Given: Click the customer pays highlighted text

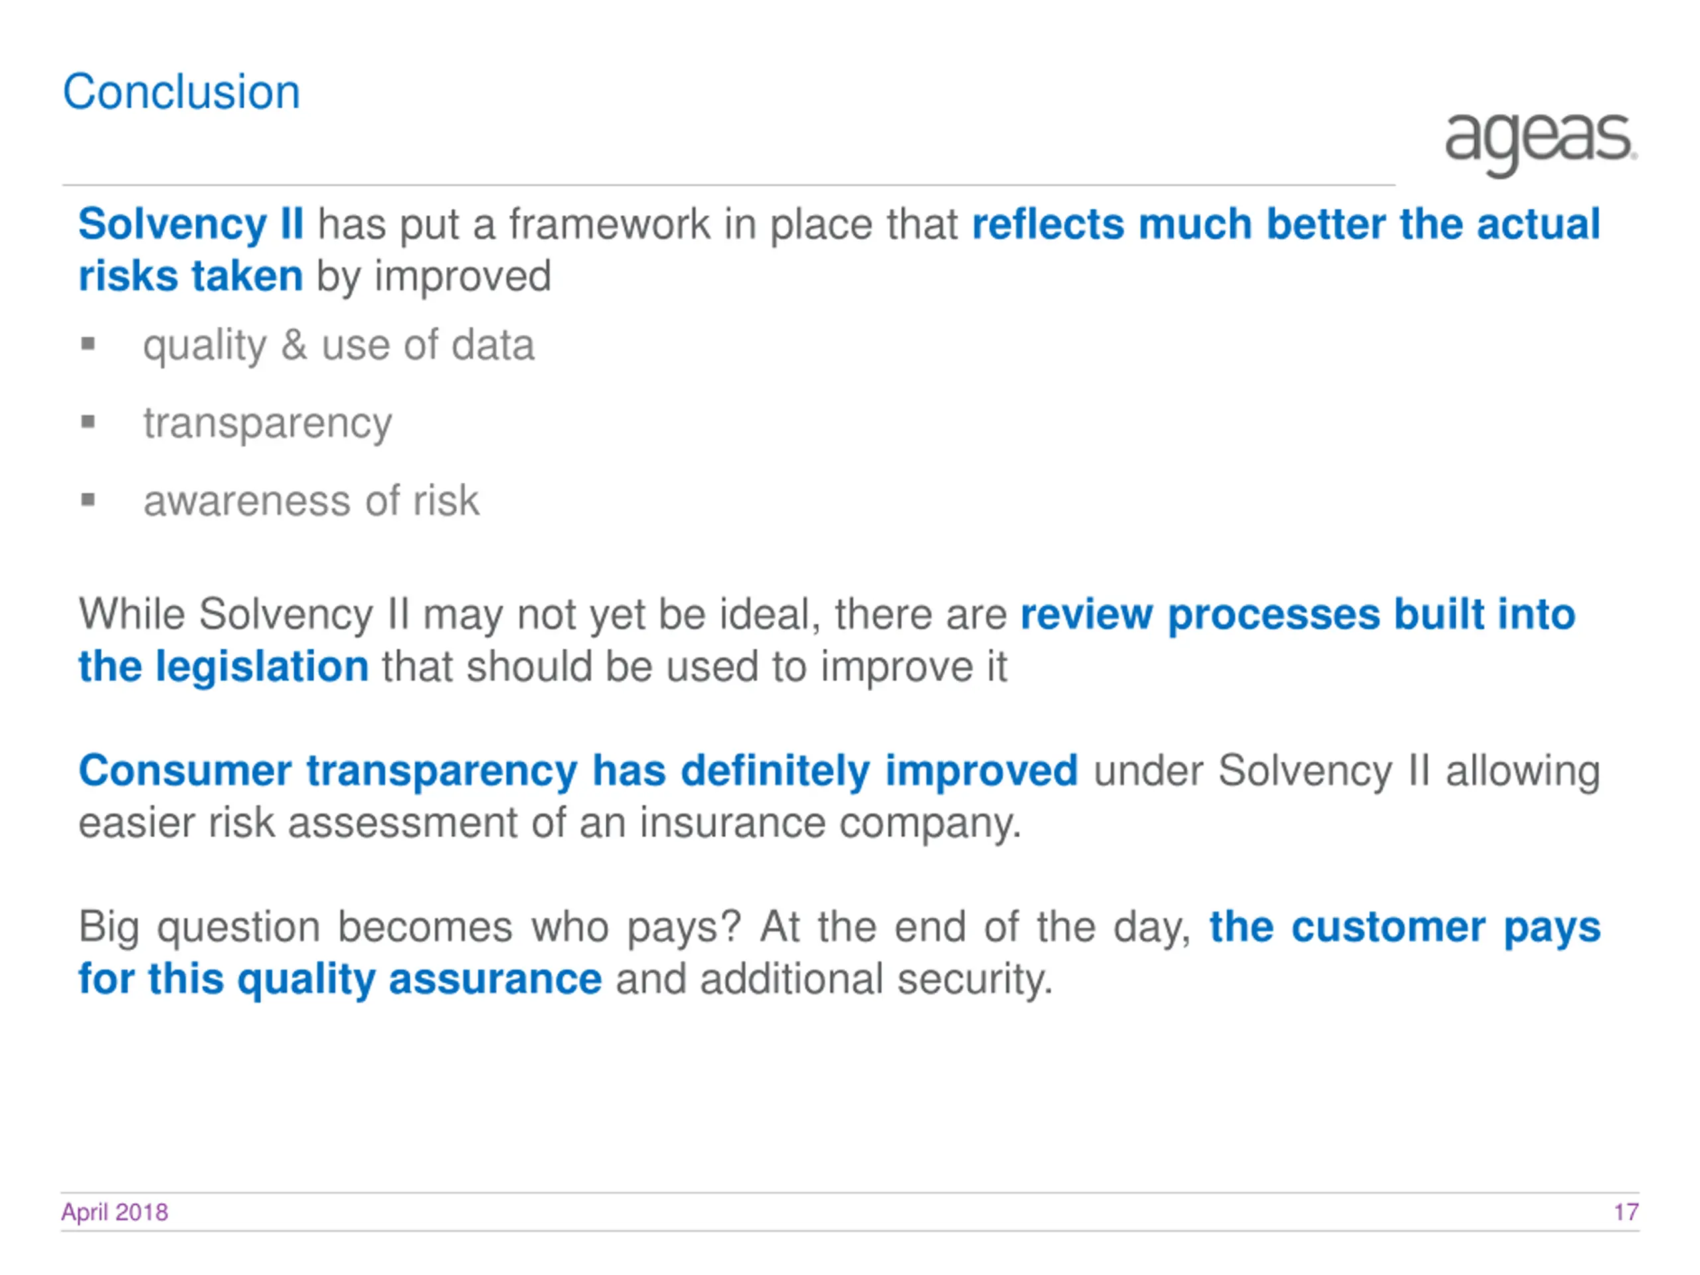Looking at the screenshot, I should (1405, 928).
